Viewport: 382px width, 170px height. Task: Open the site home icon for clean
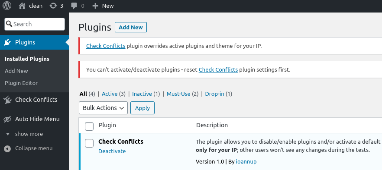(22, 6)
